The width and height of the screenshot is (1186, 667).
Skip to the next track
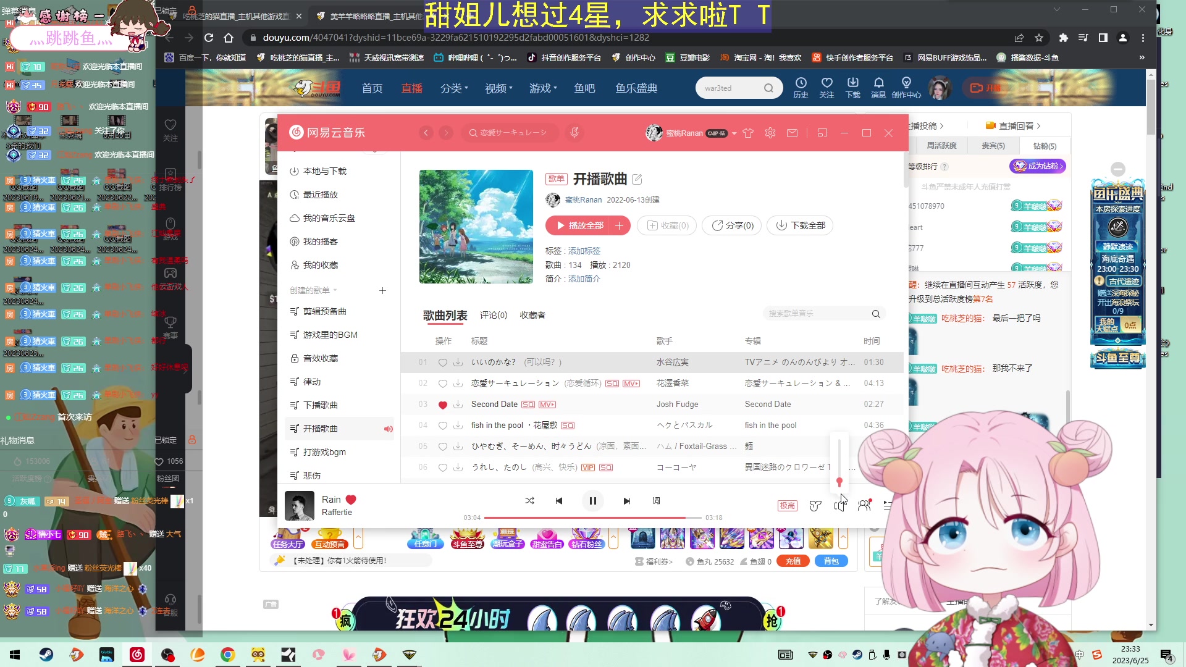tap(626, 501)
